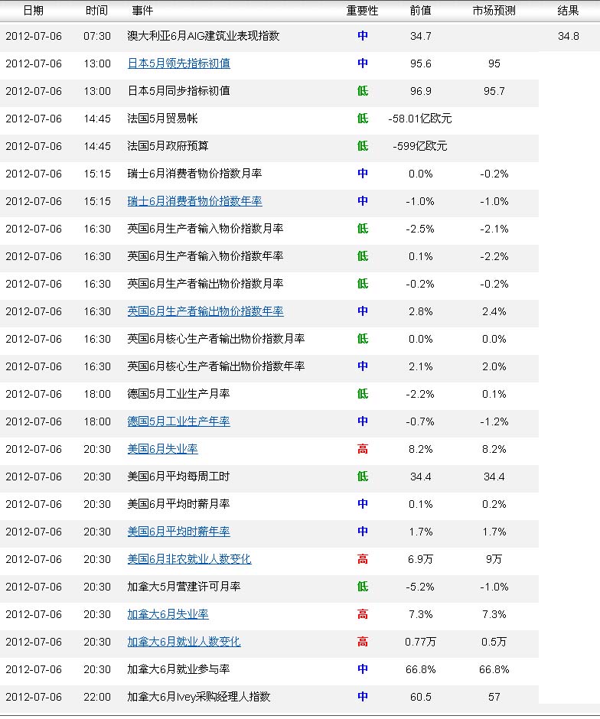The image size is (600, 719).
Task: Click the 结果 column header
Action: pyautogui.click(x=568, y=11)
